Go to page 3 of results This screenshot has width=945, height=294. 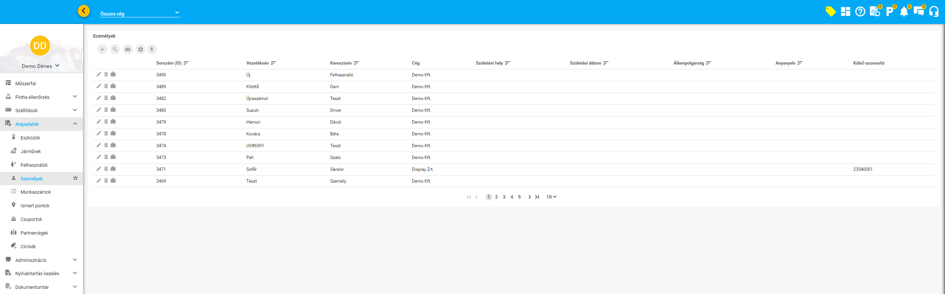[x=504, y=197]
